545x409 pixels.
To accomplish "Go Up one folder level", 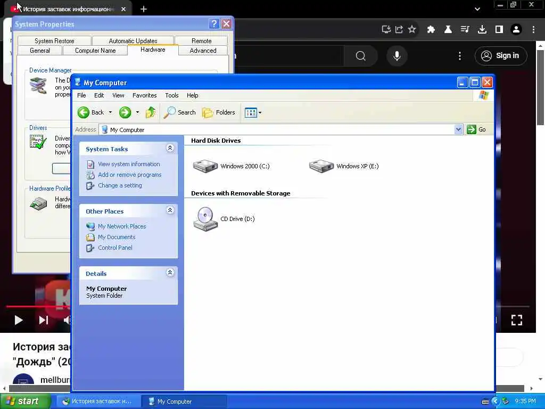I will click(x=151, y=112).
